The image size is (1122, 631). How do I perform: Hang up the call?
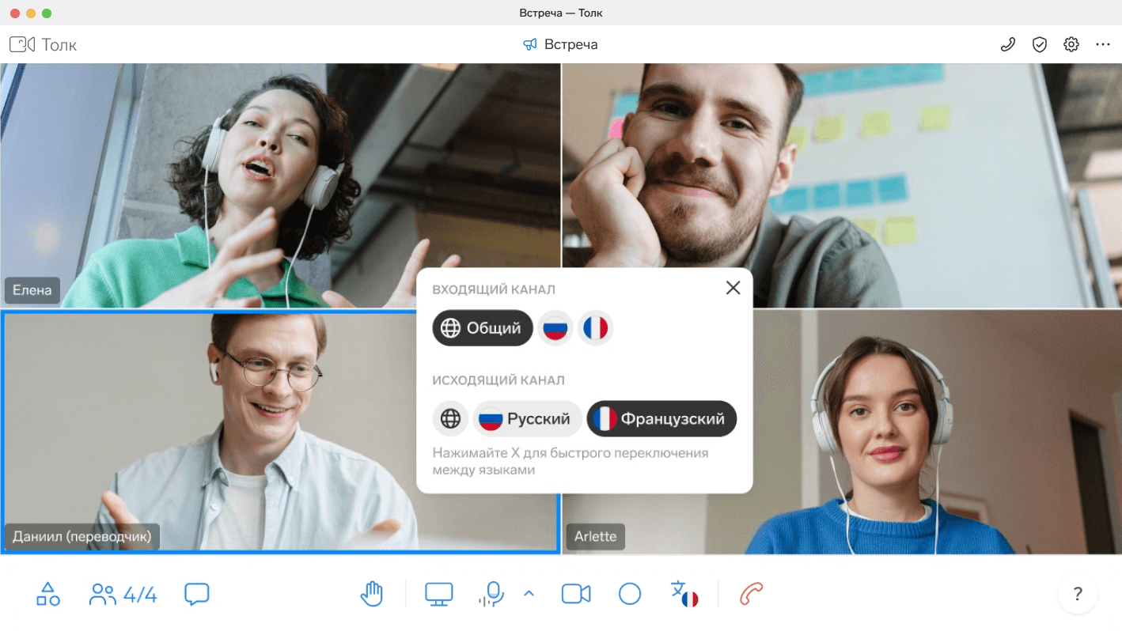point(751,594)
